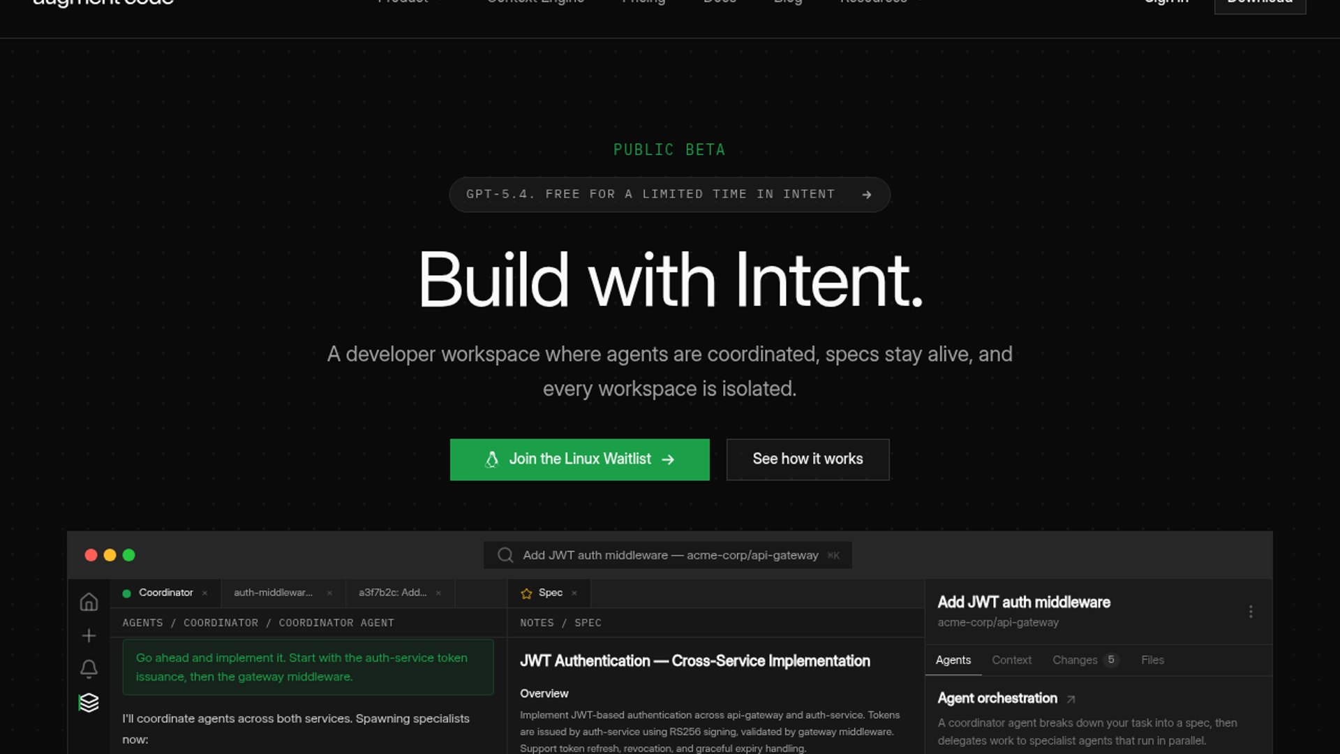The image size is (1340, 754).
Task: Close the Coordinator tab
Action: click(204, 593)
